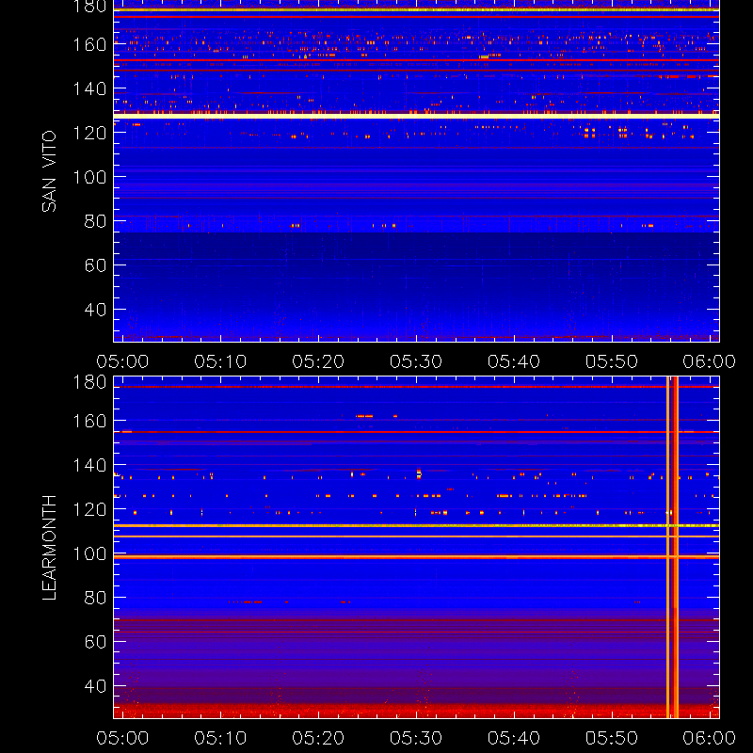
Task: Click the bright white horizontal band in the San Vito plot
Action: pos(416,116)
